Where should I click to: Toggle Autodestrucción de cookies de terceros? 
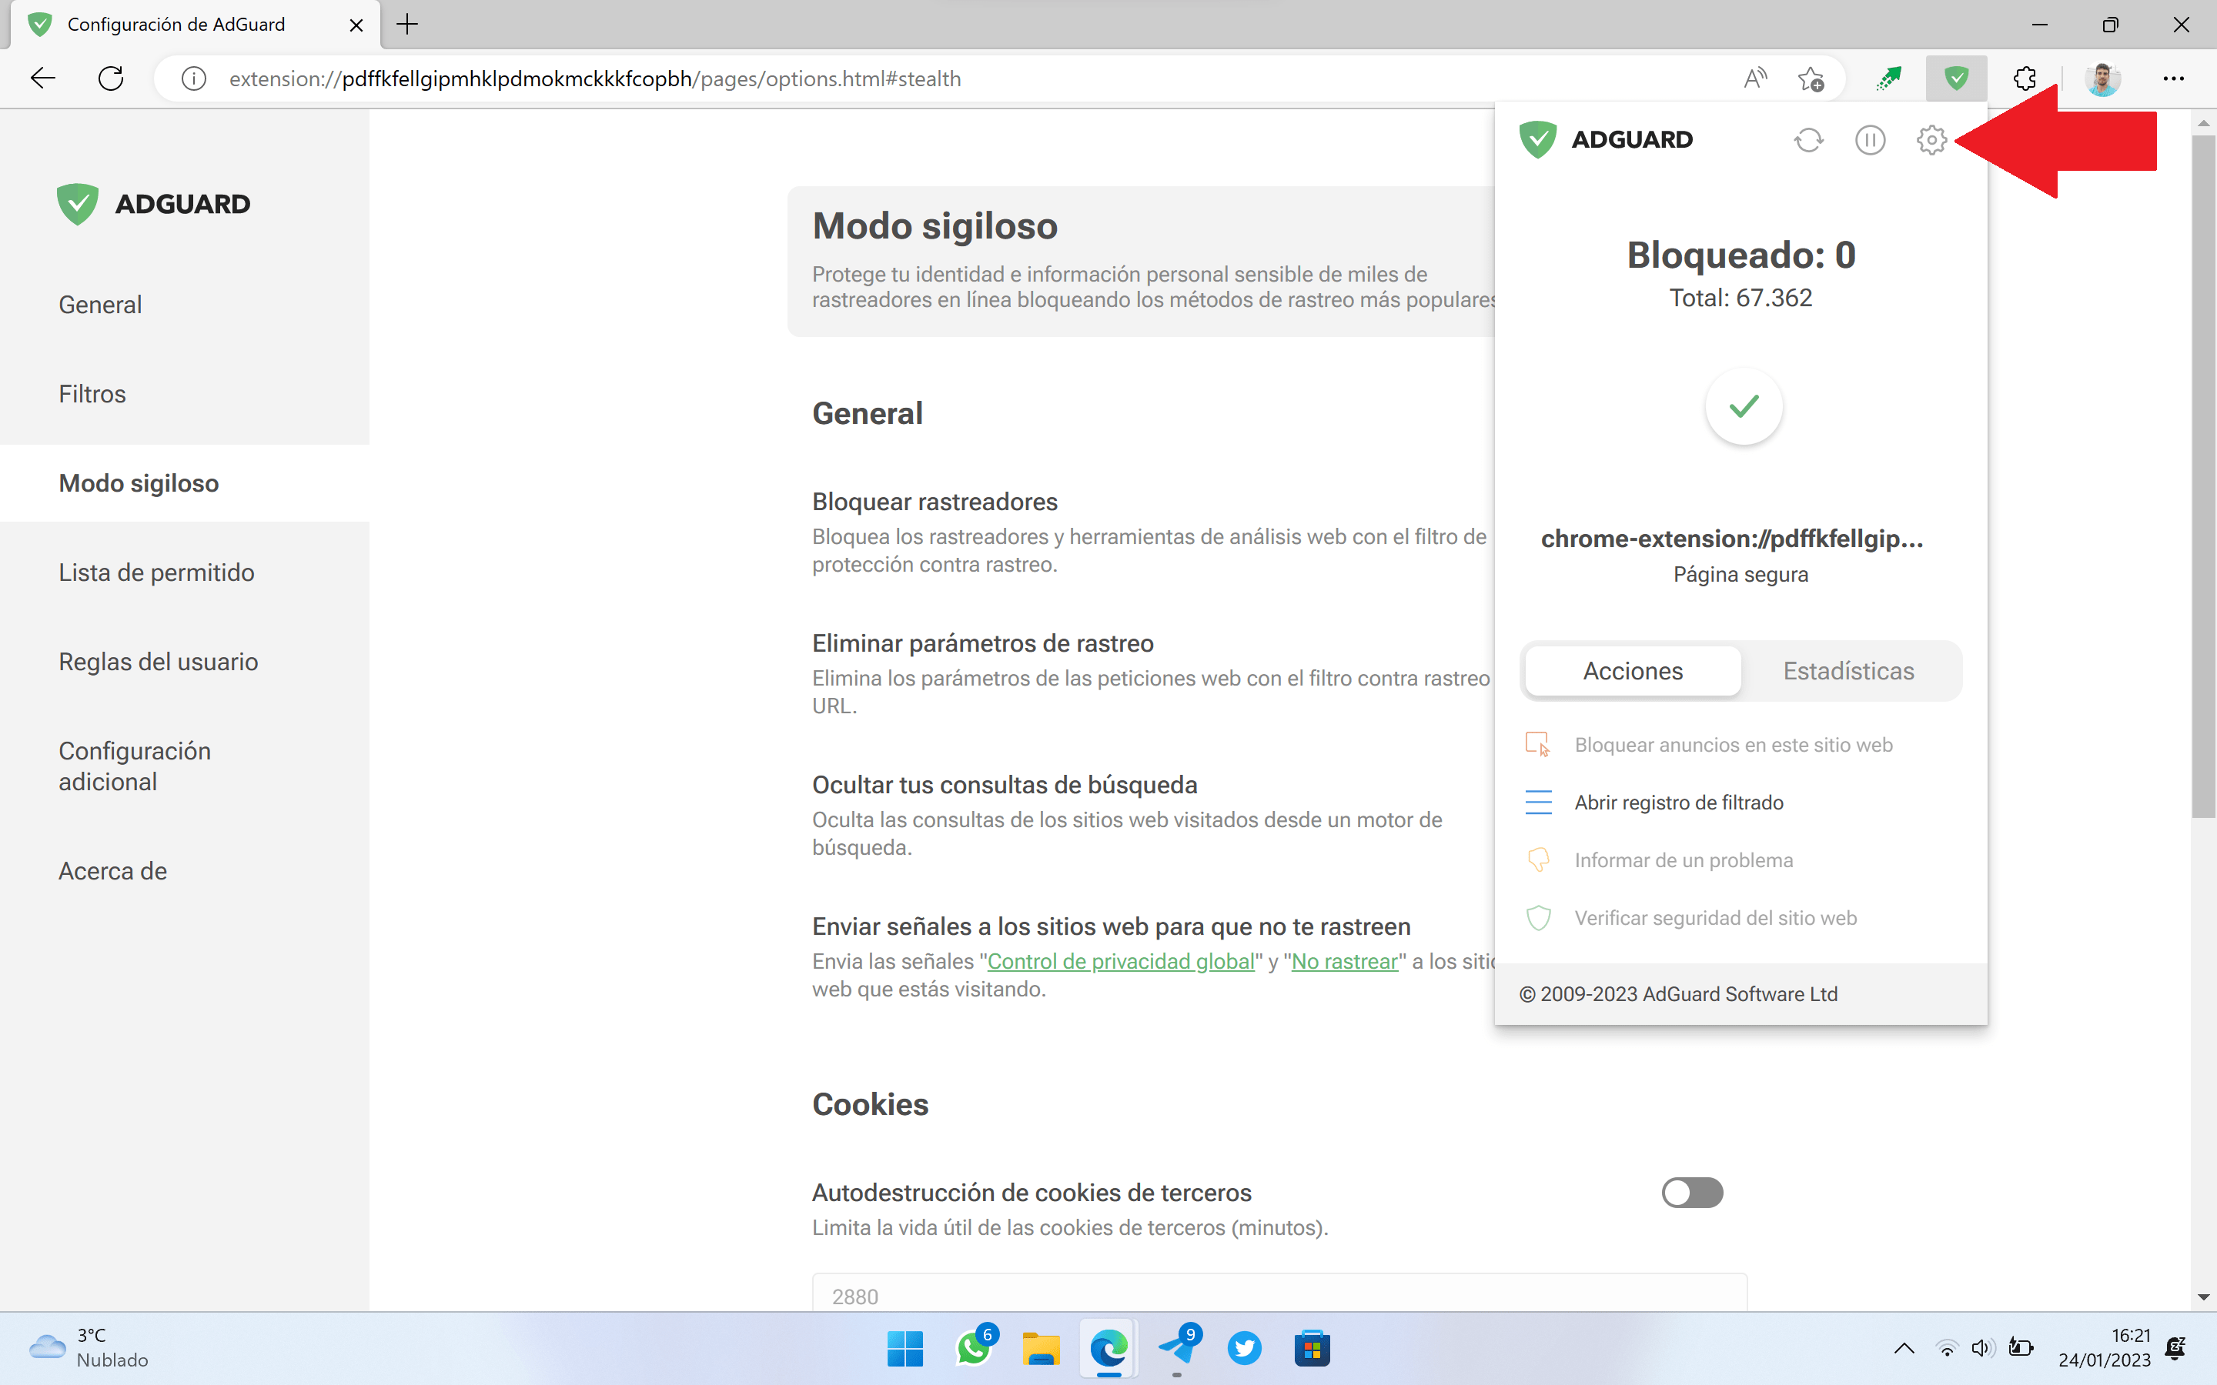click(x=1692, y=1193)
